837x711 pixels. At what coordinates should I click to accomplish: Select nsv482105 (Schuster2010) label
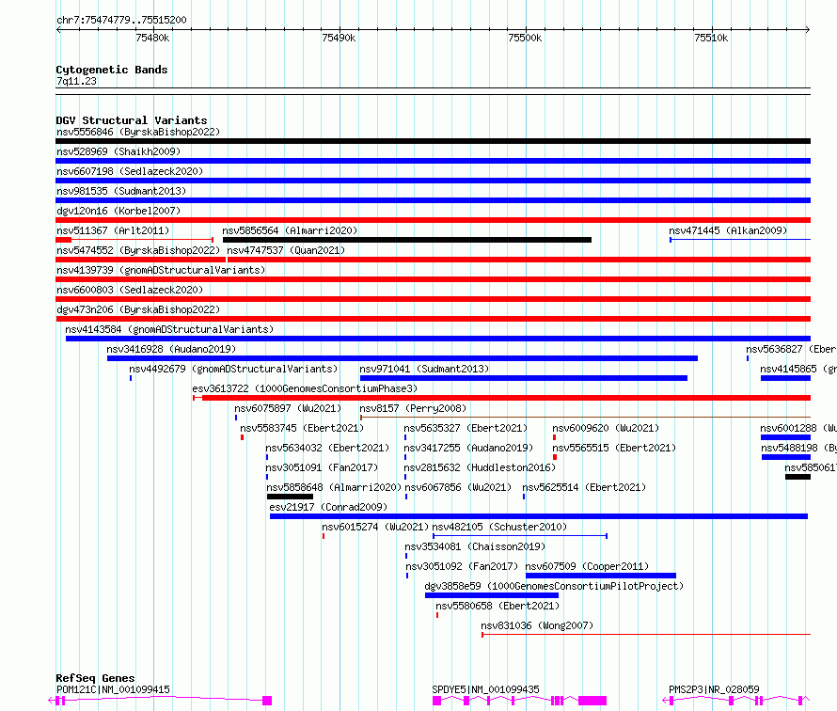(499, 527)
